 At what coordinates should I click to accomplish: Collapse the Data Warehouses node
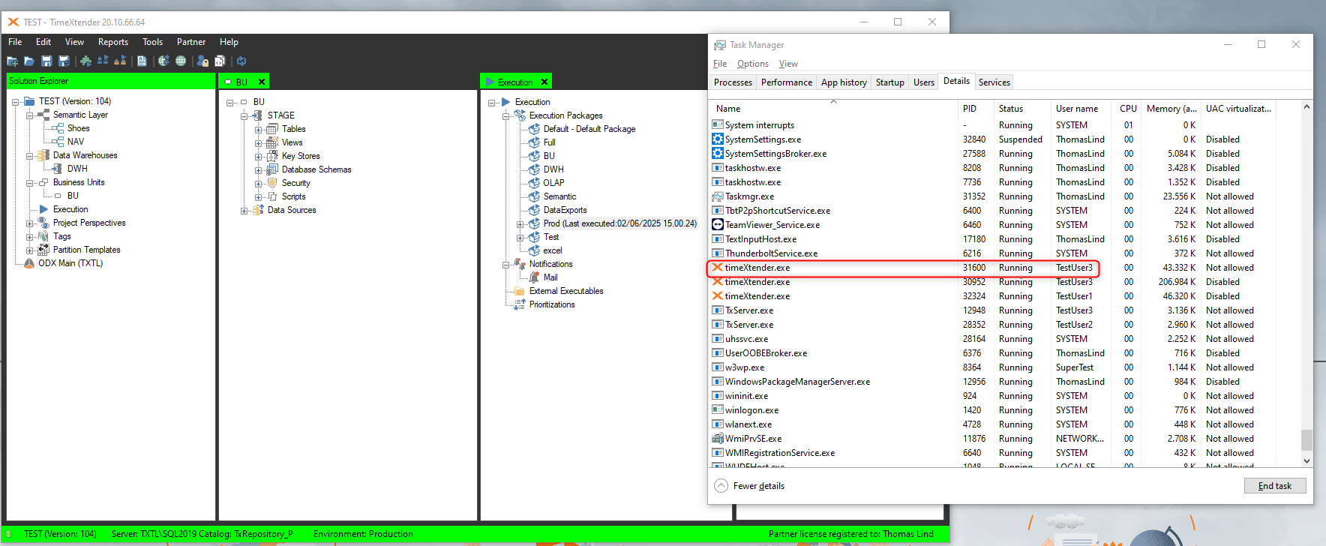[30, 155]
